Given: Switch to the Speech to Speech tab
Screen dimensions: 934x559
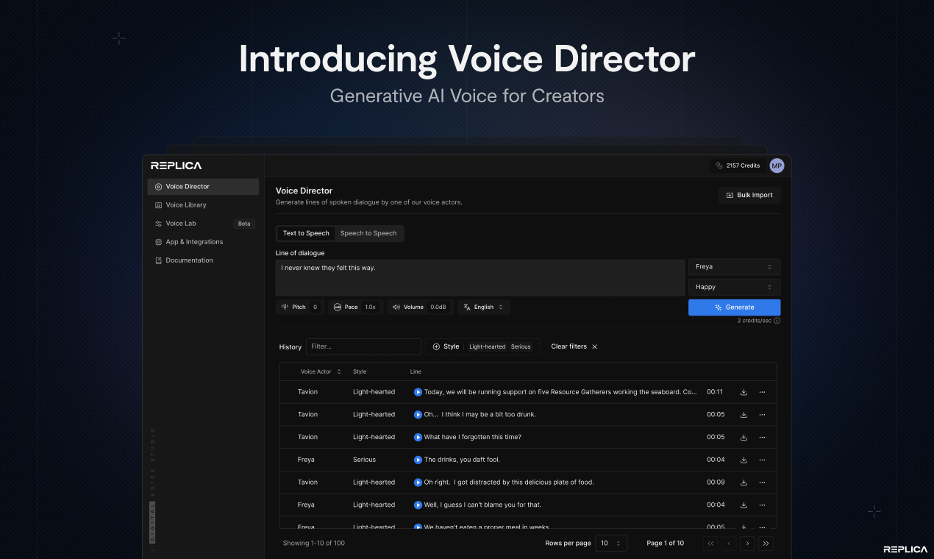Looking at the screenshot, I should click(x=368, y=233).
